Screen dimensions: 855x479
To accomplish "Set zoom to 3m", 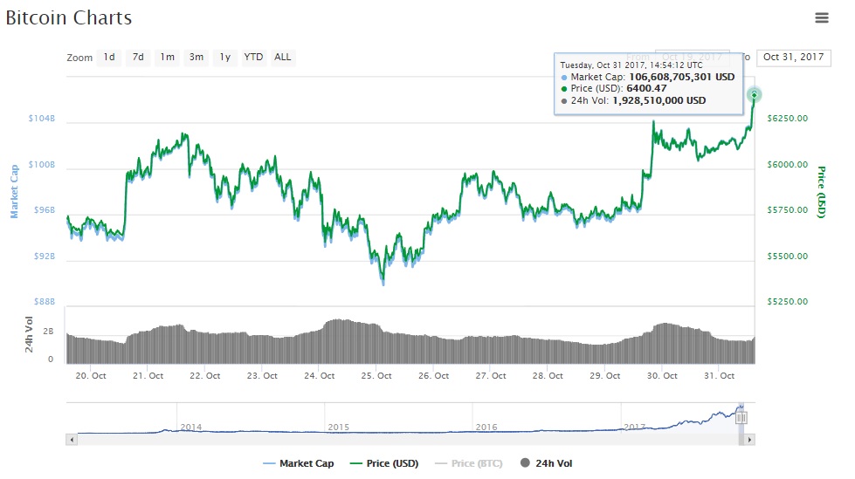I will click(197, 58).
